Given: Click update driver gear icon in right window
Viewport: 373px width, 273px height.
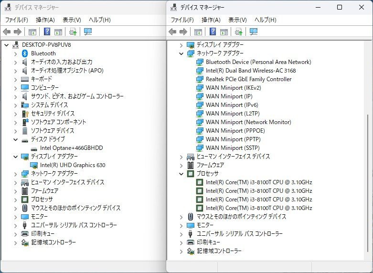Looking at the screenshot, I should pyautogui.click(x=239, y=31).
